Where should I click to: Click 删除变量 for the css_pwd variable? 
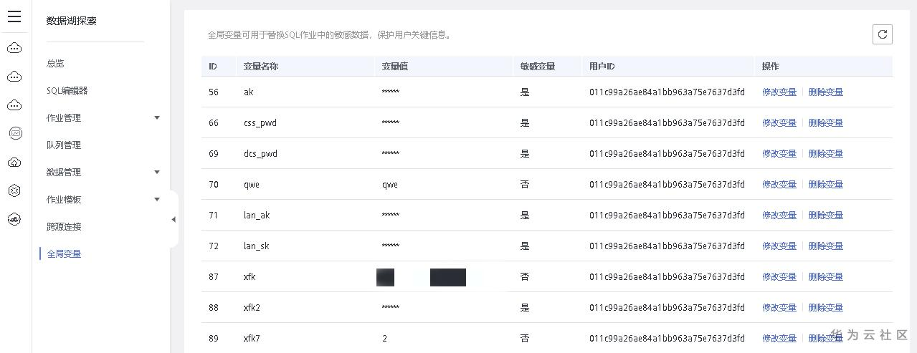click(x=825, y=123)
